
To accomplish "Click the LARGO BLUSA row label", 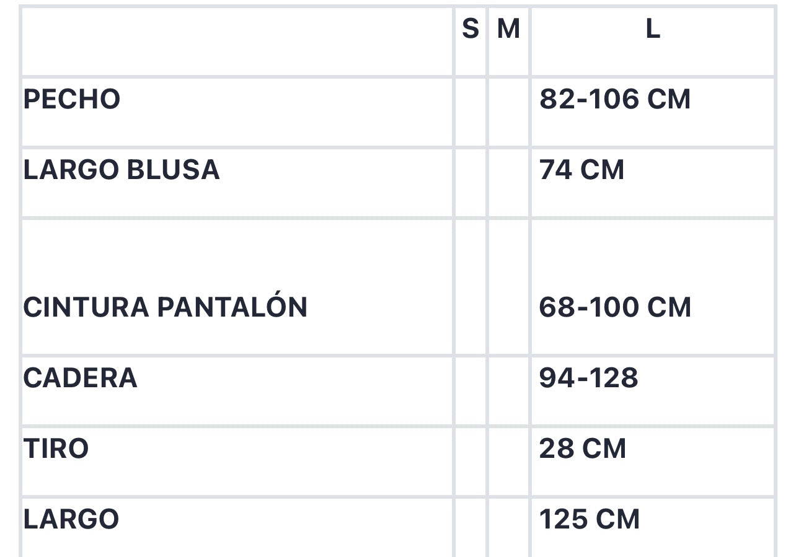I will pos(122,170).
